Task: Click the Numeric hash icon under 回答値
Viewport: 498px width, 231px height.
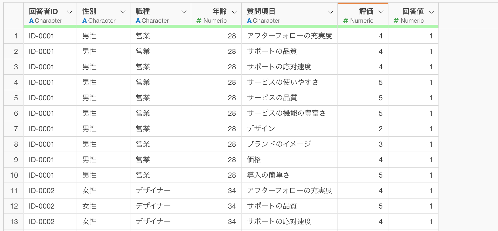Action: (x=396, y=21)
